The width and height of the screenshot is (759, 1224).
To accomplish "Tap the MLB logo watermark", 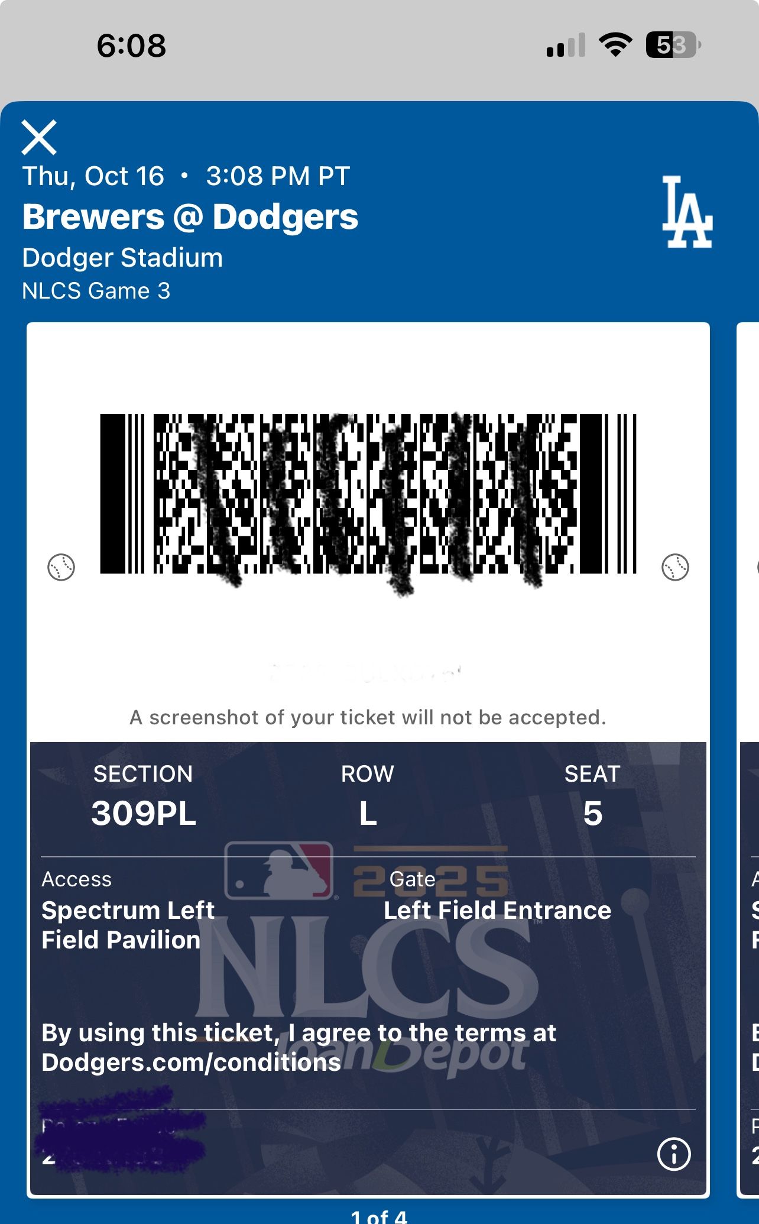I will tap(279, 870).
